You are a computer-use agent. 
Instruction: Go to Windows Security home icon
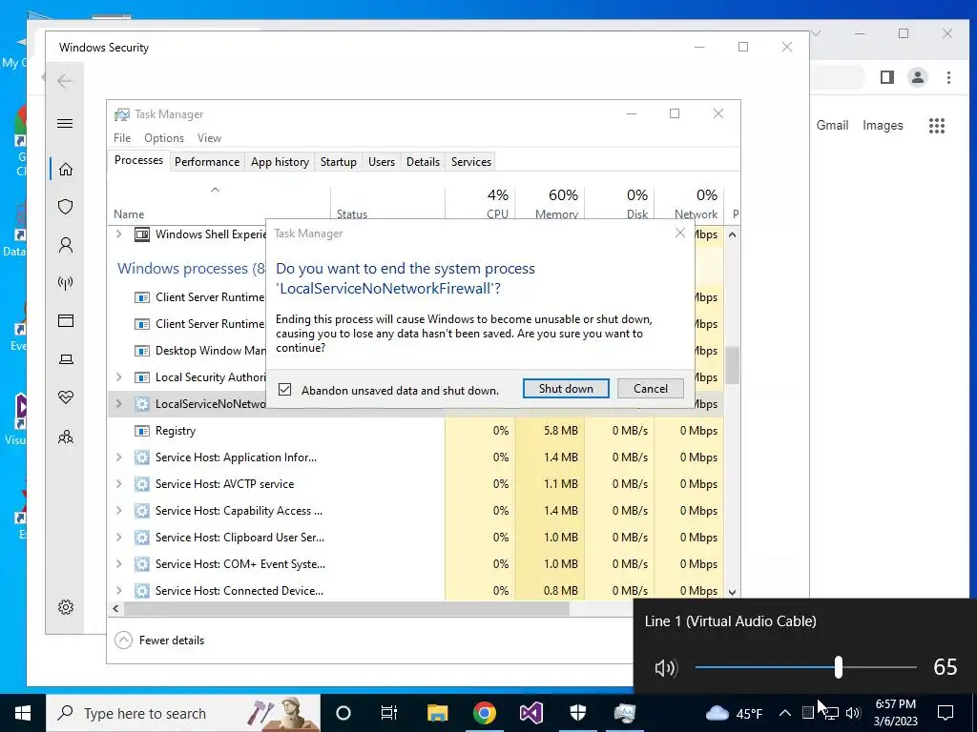click(x=66, y=170)
